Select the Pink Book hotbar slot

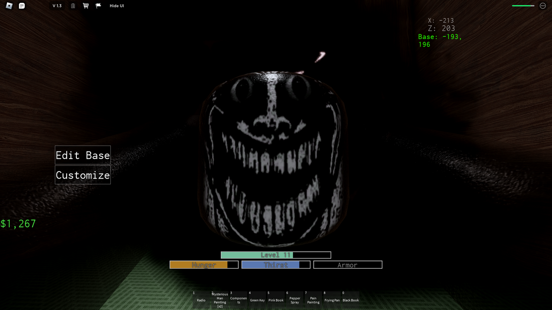click(x=276, y=298)
